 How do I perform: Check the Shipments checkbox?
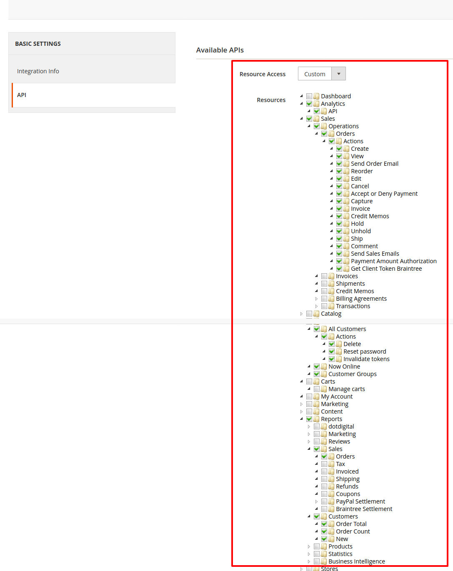(x=324, y=284)
